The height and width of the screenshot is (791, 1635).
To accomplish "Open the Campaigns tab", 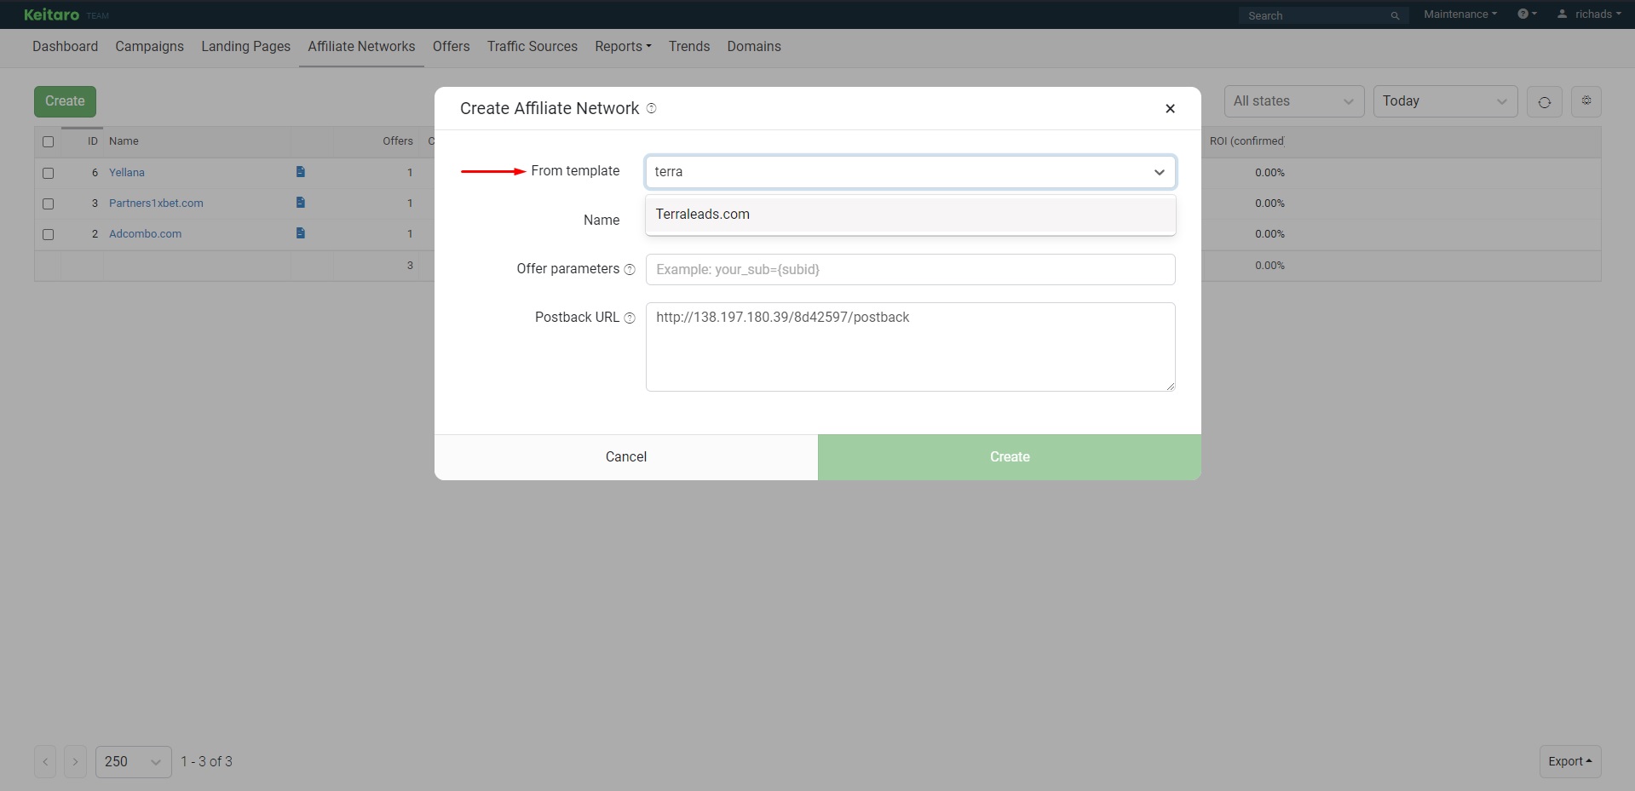I will [149, 47].
